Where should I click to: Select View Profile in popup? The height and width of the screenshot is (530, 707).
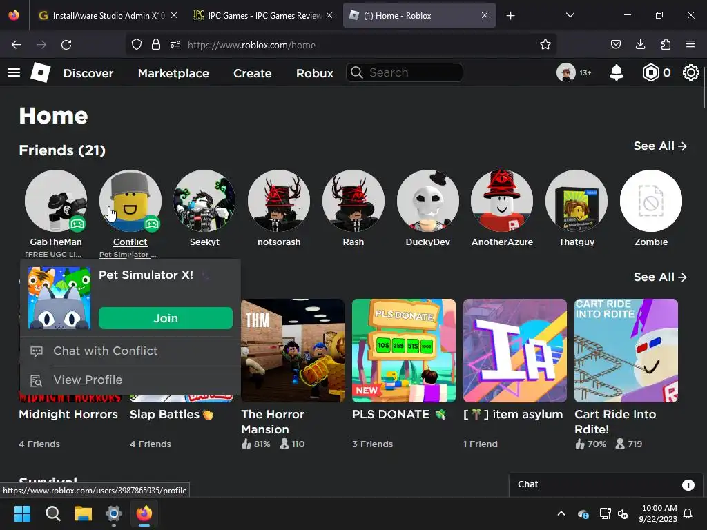(130, 380)
